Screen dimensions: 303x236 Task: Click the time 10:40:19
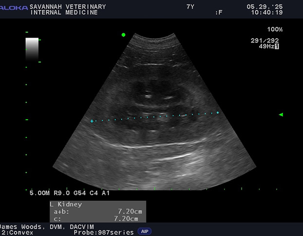click(267, 13)
